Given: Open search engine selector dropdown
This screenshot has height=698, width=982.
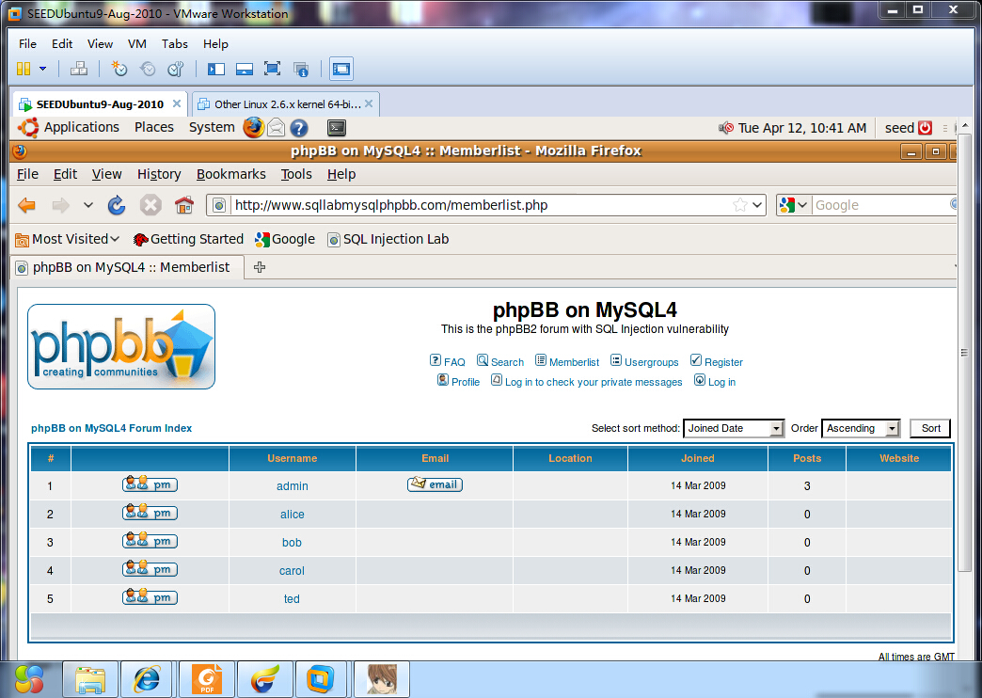Looking at the screenshot, I should click(x=794, y=205).
